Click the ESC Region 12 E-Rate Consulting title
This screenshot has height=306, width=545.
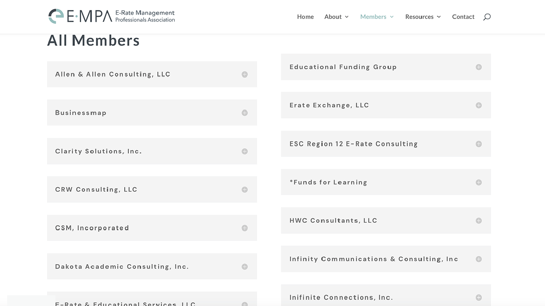tap(353, 144)
